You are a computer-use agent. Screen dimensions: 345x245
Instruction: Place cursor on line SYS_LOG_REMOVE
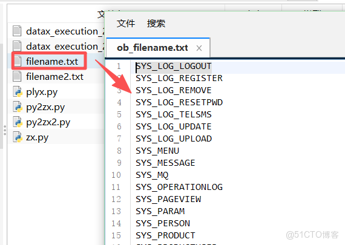pos(174,90)
